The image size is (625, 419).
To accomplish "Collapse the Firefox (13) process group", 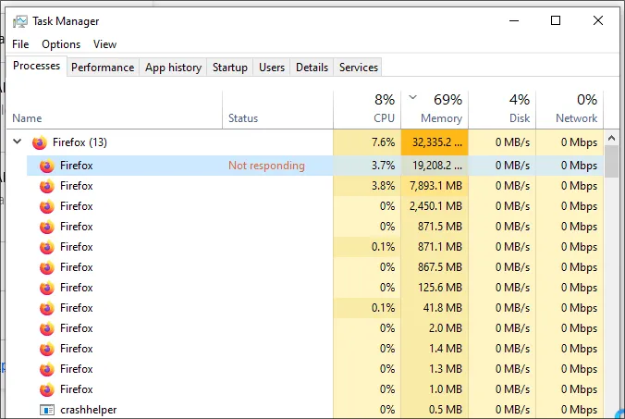I will (x=18, y=142).
